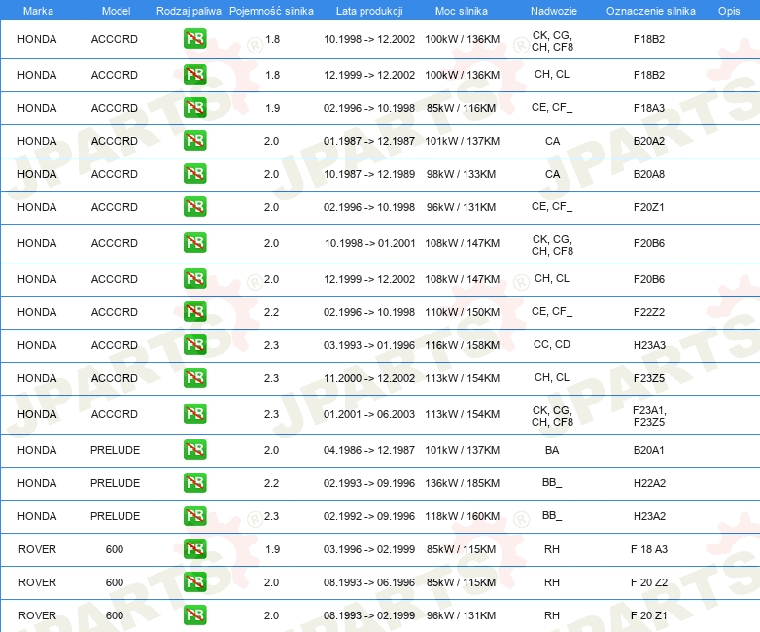Click the body code BA
The image size is (760, 632).
(x=552, y=450)
